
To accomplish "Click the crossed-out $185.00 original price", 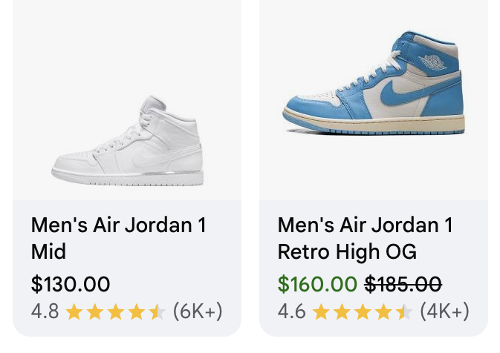I will pyautogui.click(x=403, y=284).
